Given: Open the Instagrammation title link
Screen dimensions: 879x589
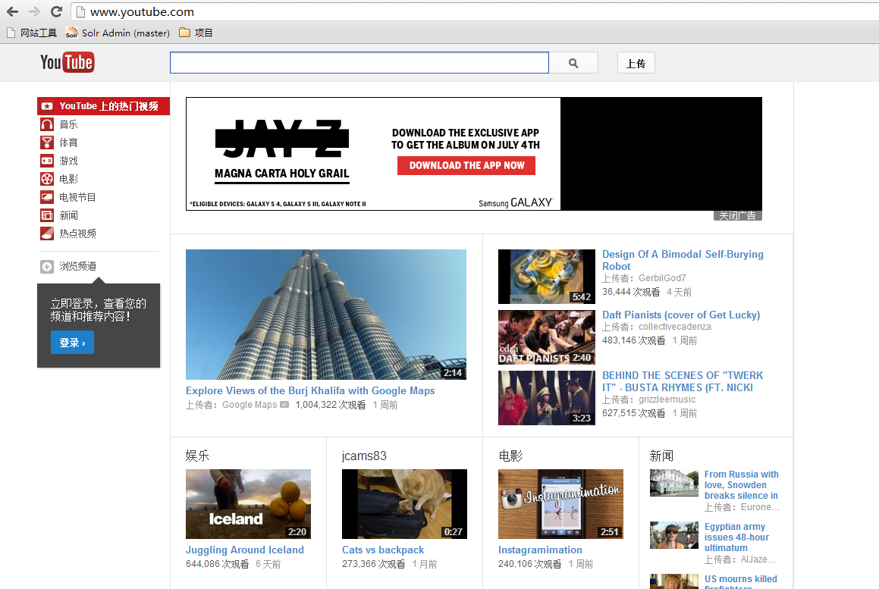Looking at the screenshot, I should point(541,550).
